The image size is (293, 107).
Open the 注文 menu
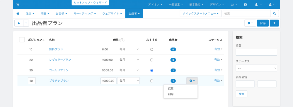tap(30, 14)
